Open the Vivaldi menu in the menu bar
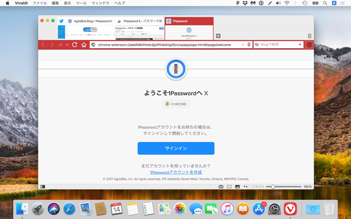351x219 pixels. point(21,3)
